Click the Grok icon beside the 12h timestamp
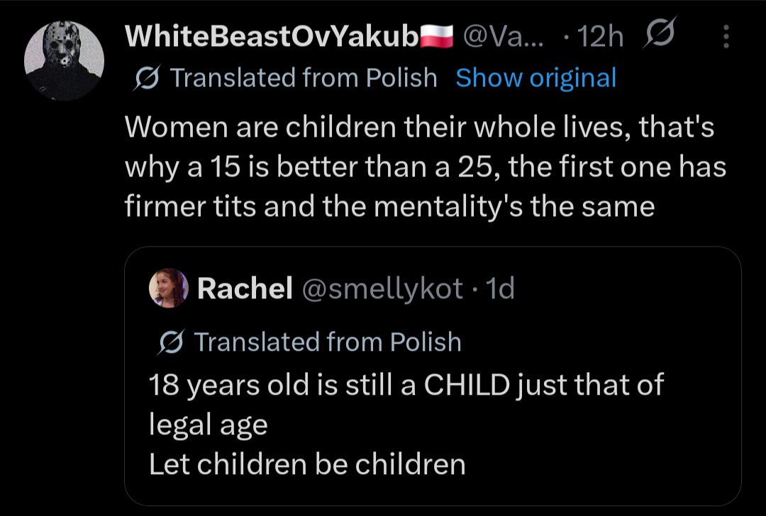The width and height of the screenshot is (766, 516). click(x=660, y=32)
